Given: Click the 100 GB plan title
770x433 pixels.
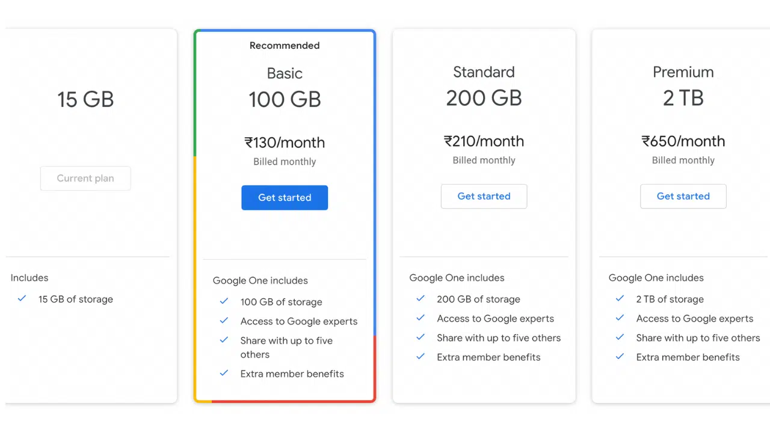Looking at the screenshot, I should (x=285, y=99).
